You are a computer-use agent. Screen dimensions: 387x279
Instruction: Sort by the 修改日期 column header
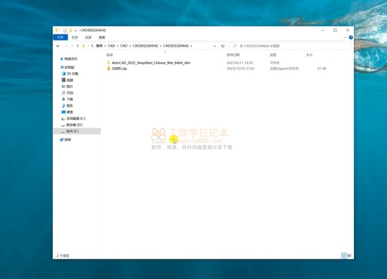[x=233, y=55]
